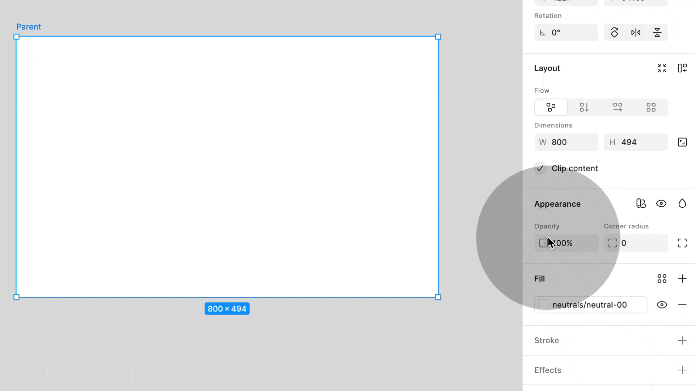Add a new effect
The height and width of the screenshot is (391, 695).
click(682, 370)
